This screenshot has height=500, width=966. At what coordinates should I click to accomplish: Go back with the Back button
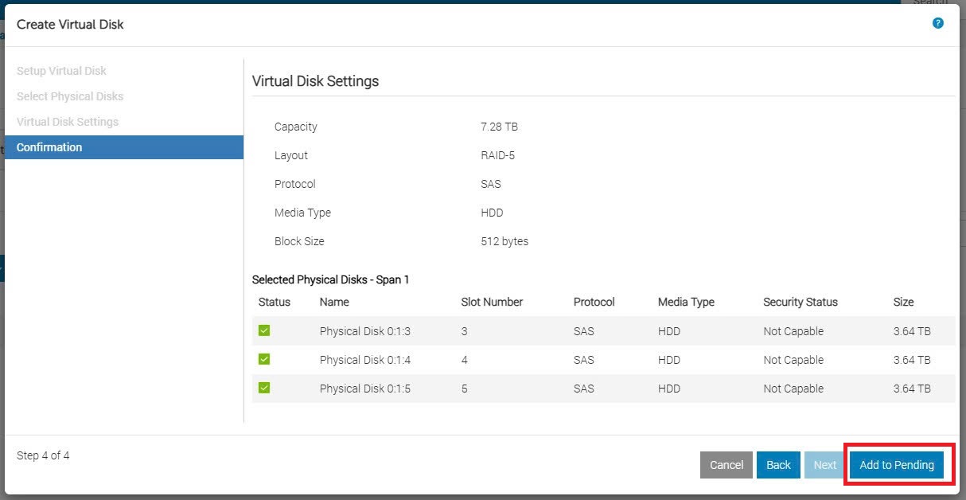(x=777, y=465)
